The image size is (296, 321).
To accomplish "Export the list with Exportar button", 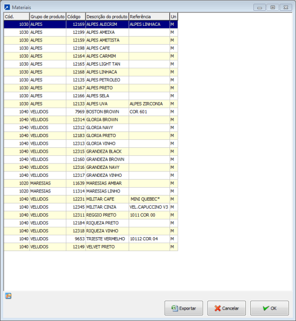I will [x=184, y=308].
